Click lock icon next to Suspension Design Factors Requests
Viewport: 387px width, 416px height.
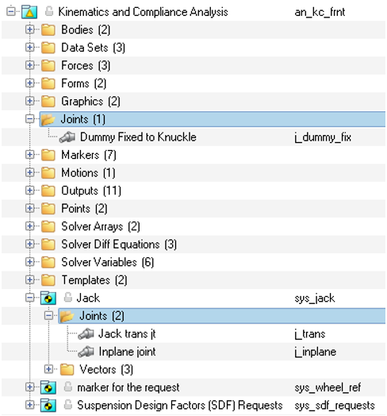click(x=68, y=405)
